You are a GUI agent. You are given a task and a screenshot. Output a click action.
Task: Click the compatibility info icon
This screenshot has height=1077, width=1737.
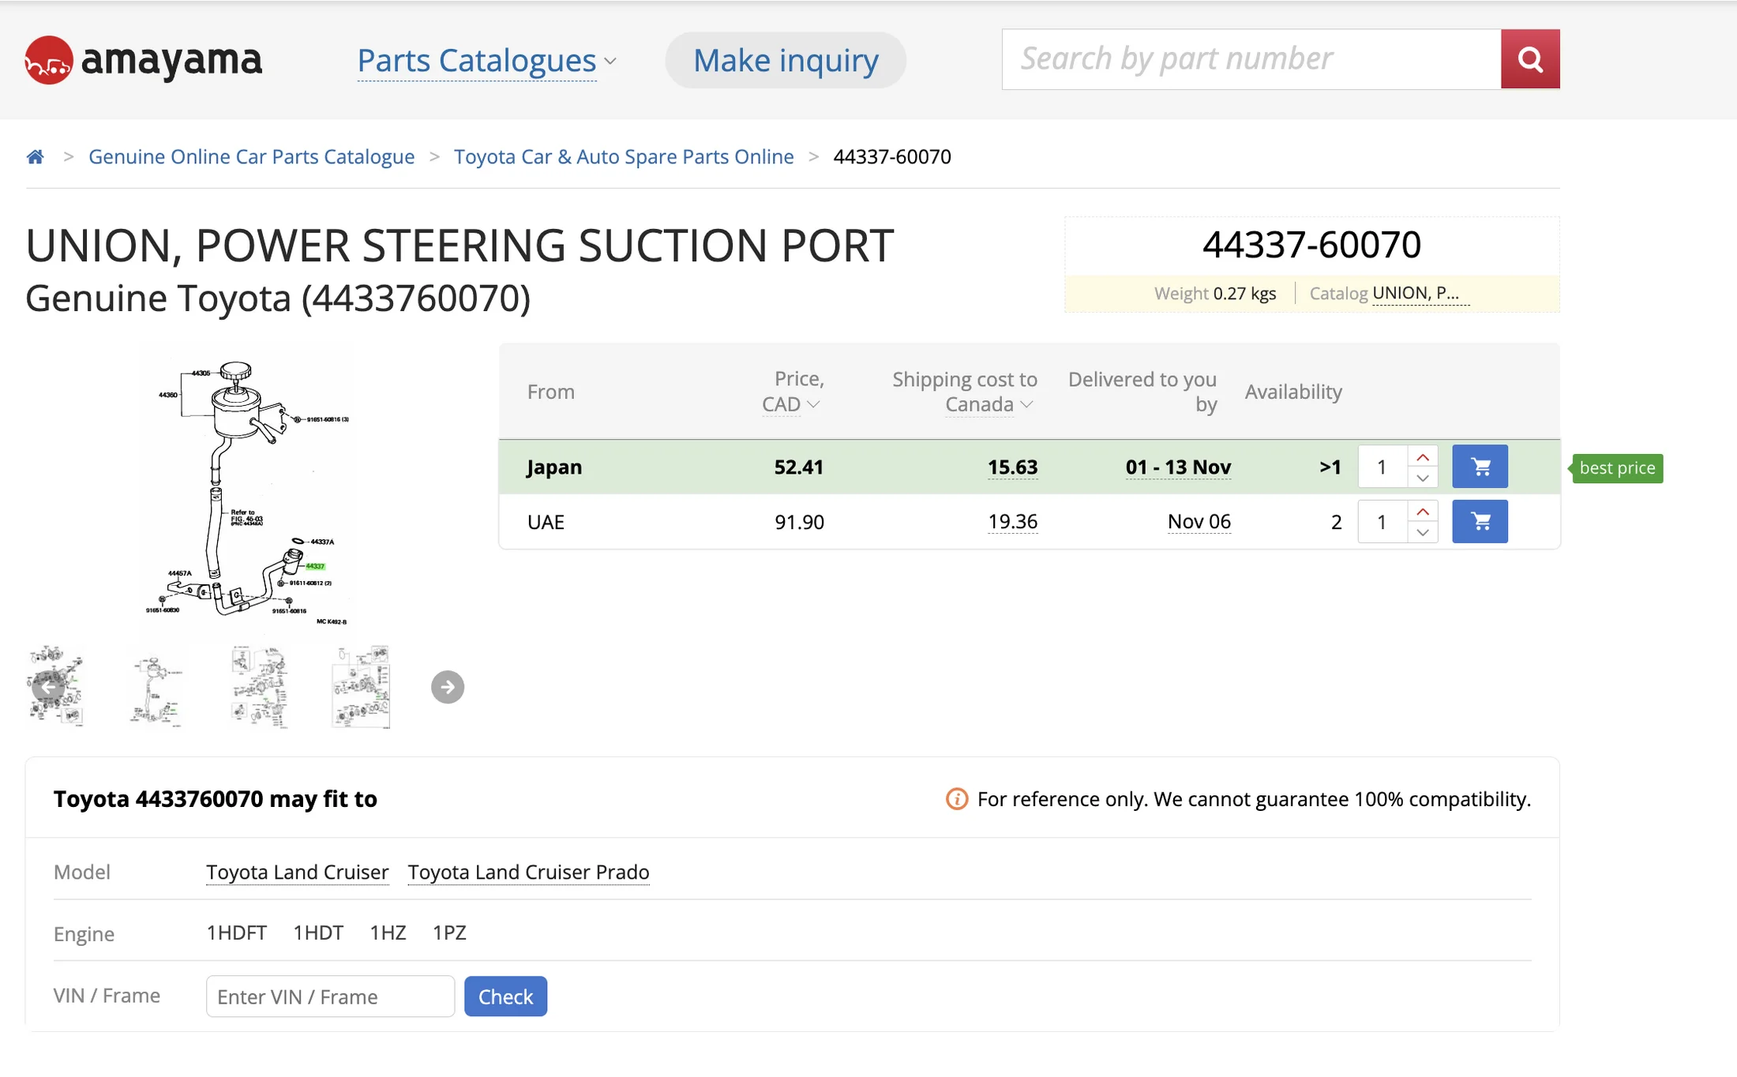[956, 799]
